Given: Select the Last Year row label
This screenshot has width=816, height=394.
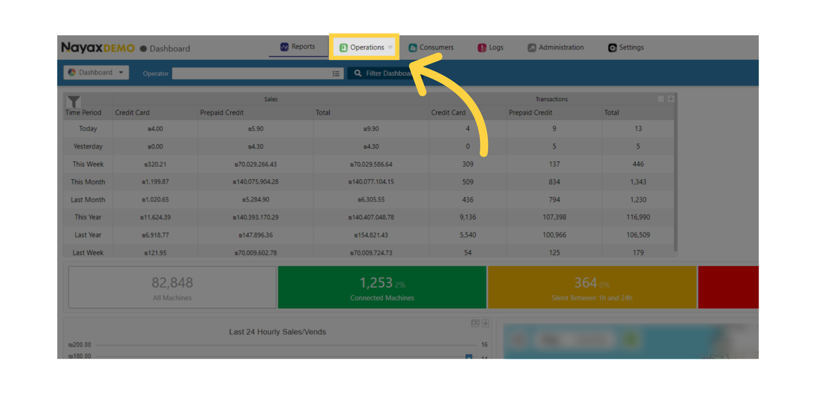Looking at the screenshot, I should pos(88,235).
